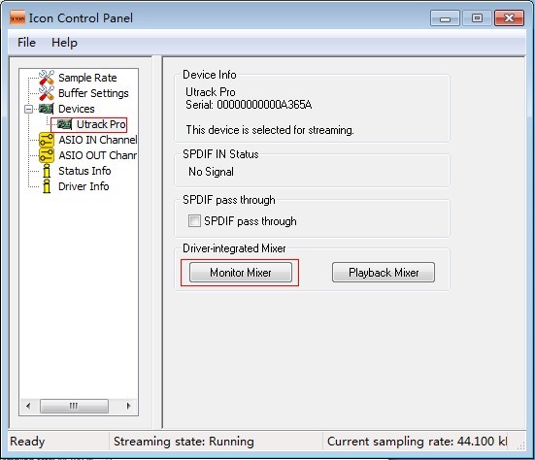
Task: Click the Buffer Settings tools icon
Action: [x=47, y=93]
